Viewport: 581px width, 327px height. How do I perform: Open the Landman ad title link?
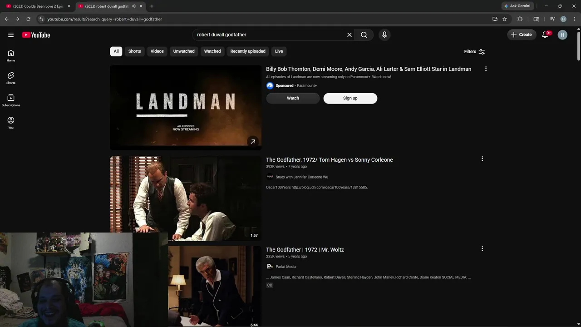pyautogui.click(x=369, y=69)
